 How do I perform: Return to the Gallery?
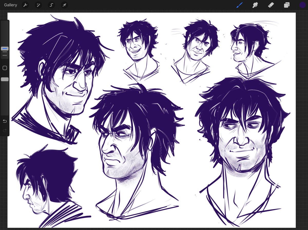(x=11, y=5)
